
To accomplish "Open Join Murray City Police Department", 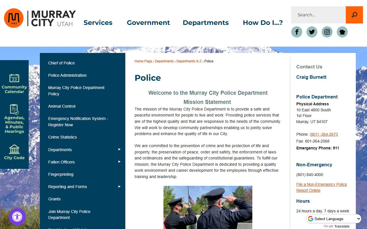I will 69,214.
